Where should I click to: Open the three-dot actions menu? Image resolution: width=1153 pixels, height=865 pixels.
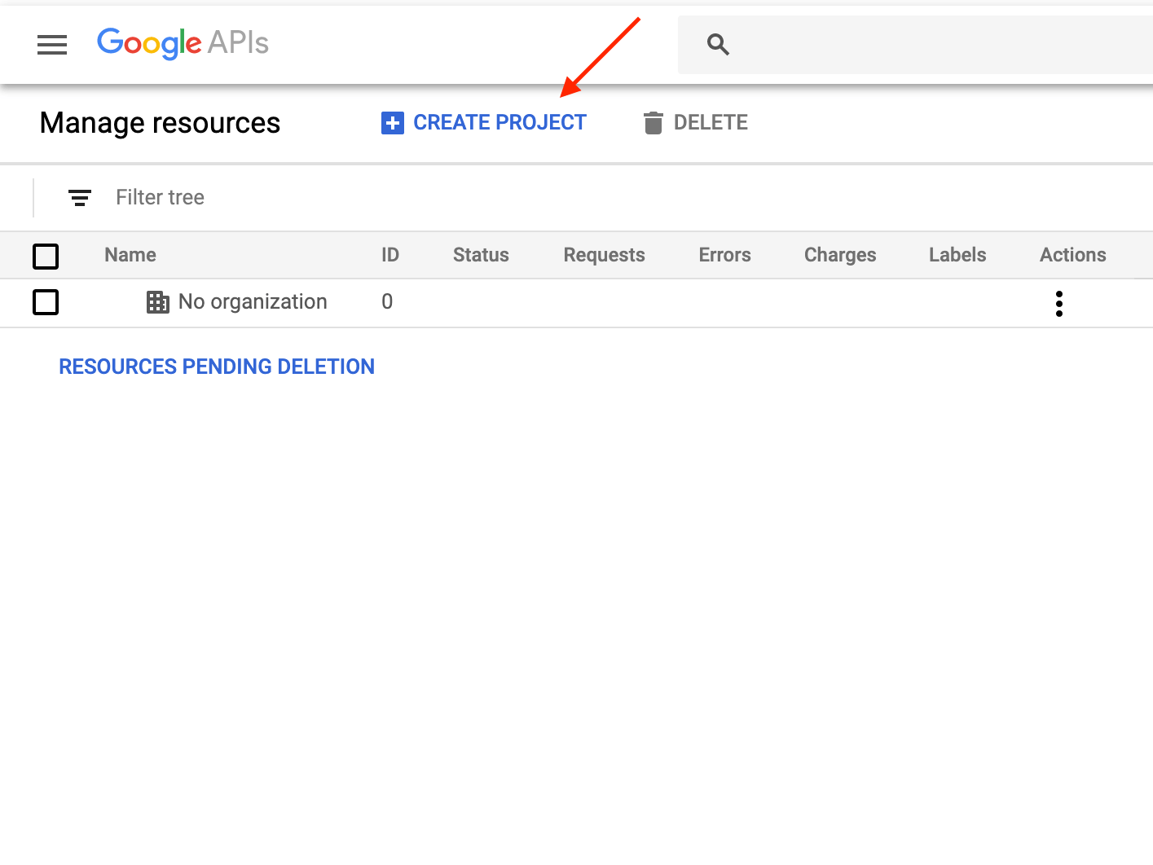[x=1058, y=304]
